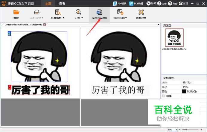The height and width of the screenshot is (132, 207).
Task: Click the thumbnail filename 20ddb875dabc2f5c7...
Action: [x=174, y=49]
